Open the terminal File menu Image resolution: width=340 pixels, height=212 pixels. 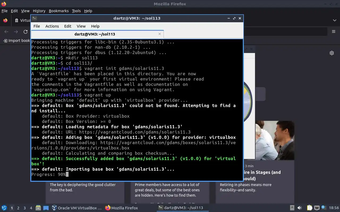click(37, 26)
